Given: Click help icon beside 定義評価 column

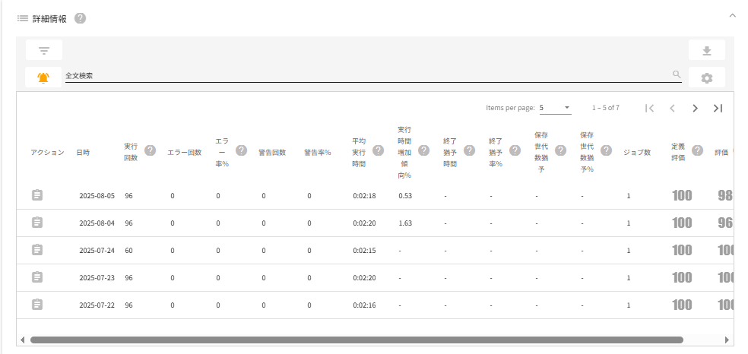Looking at the screenshot, I should [697, 150].
